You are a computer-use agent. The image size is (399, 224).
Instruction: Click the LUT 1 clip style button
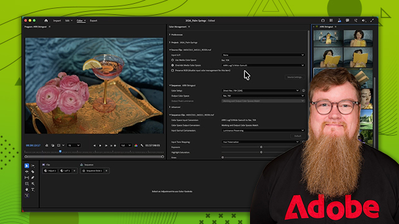(65, 170)
